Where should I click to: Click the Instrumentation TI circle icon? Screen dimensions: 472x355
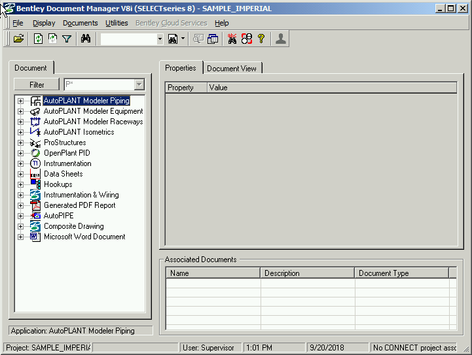(35, 163)
